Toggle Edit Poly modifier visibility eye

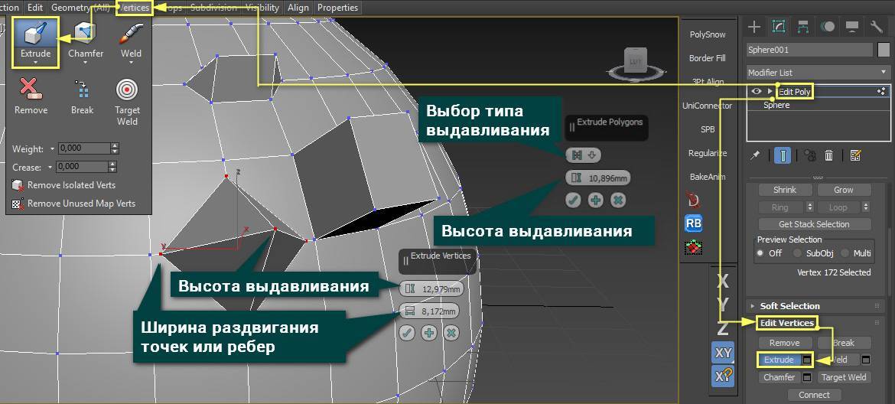point(756,91)
